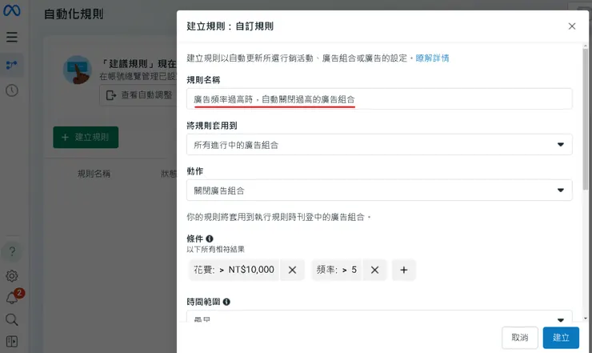Click the 查看自動調整 button
592x353 pixels.
[138, 95]
